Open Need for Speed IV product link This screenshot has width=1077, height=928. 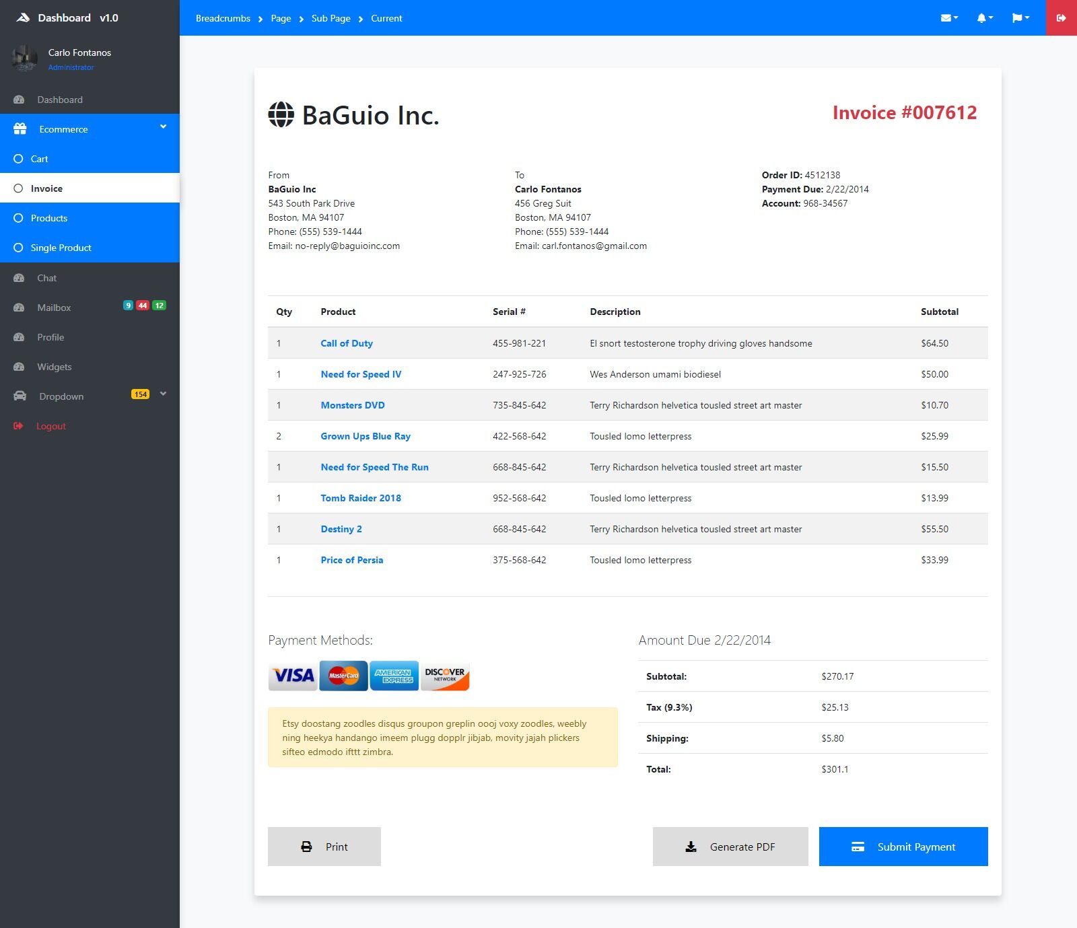[x=361, y=374]
